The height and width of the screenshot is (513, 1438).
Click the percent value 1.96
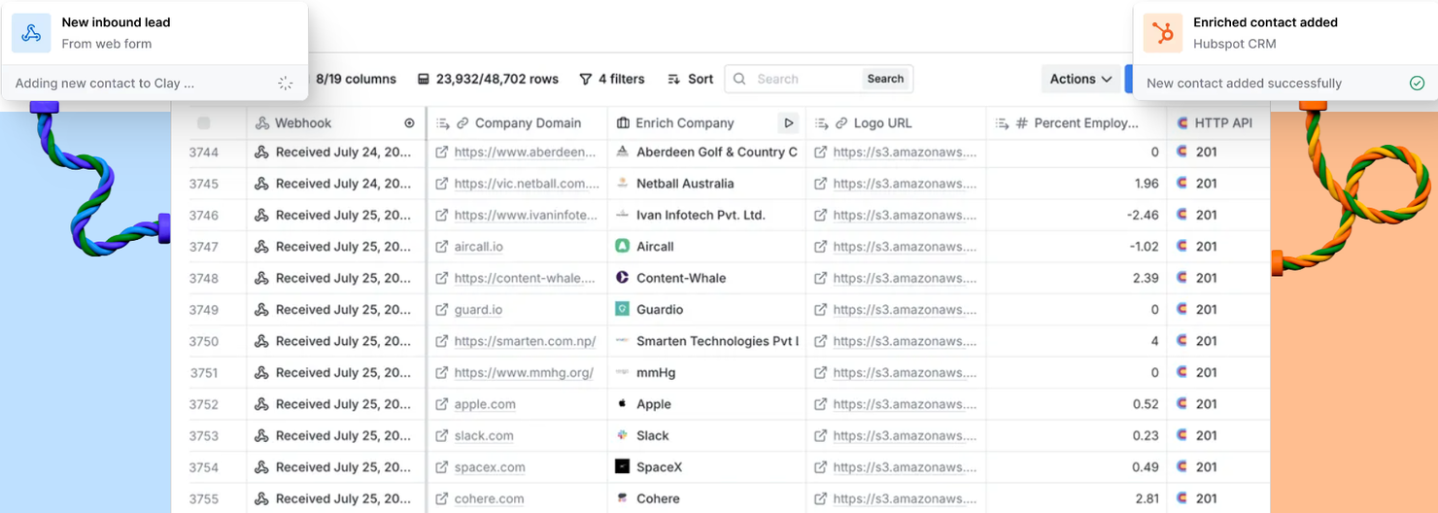[x=1147, y=184]
